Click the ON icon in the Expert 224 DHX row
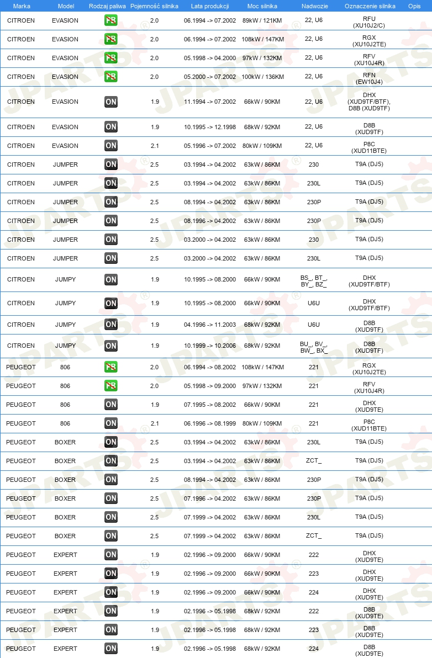Image resolution: width=432 pixels, height=658 pixels. tap(111, 592)
